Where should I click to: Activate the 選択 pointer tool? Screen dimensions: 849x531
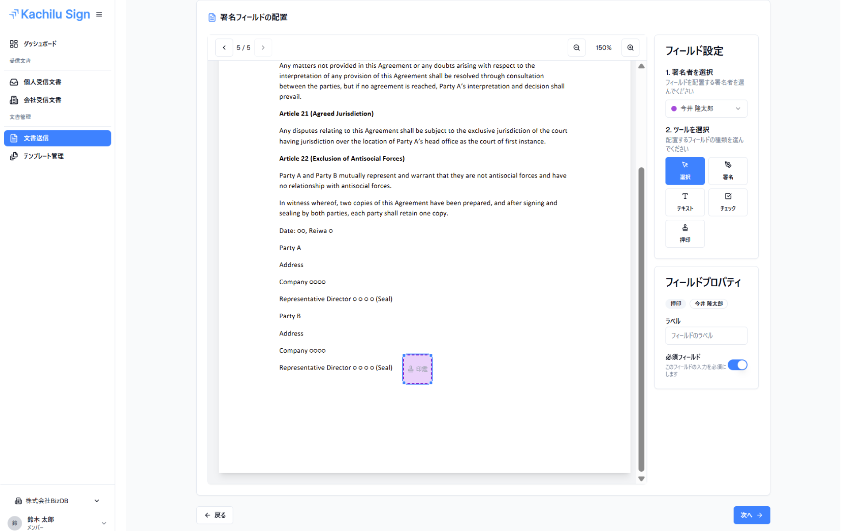click(685, 171)
